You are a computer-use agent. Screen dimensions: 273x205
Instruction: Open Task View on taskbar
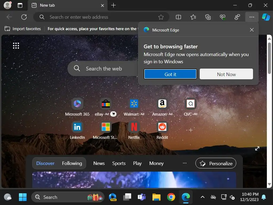tap(127, 197)
